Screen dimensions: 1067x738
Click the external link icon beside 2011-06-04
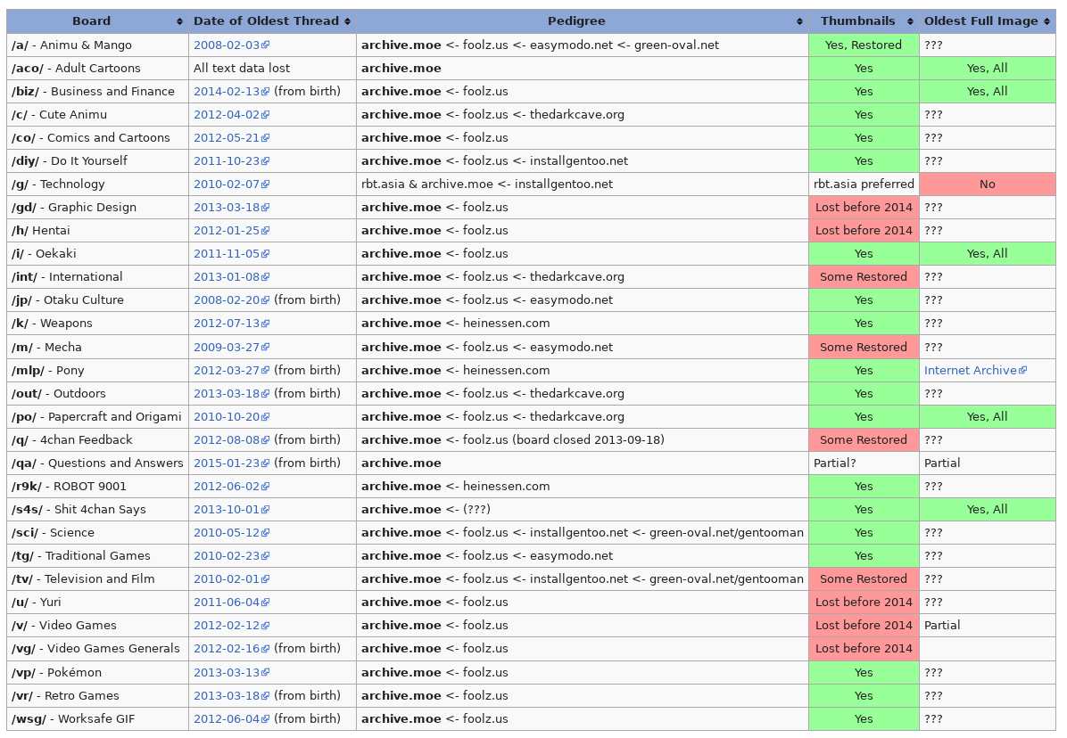266,603
